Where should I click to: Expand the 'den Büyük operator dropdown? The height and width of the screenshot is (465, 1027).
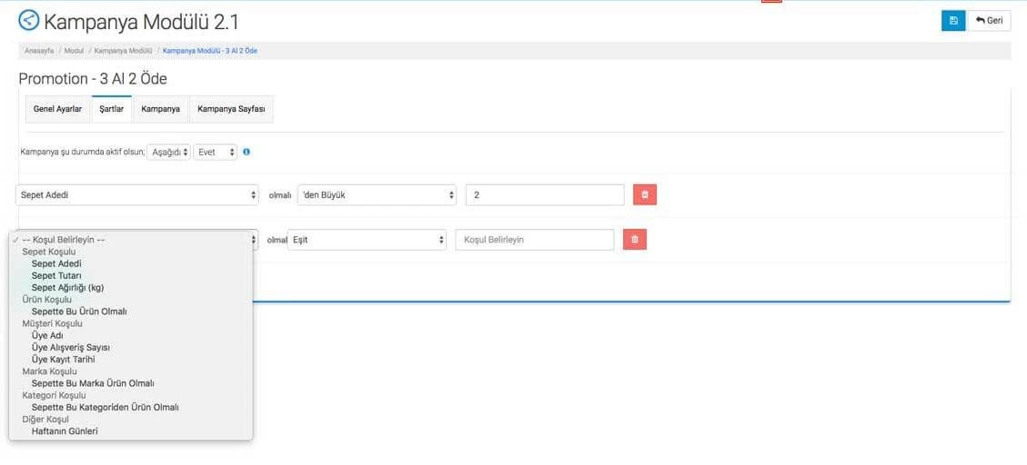pyautogui.click(x=377, y=195)
